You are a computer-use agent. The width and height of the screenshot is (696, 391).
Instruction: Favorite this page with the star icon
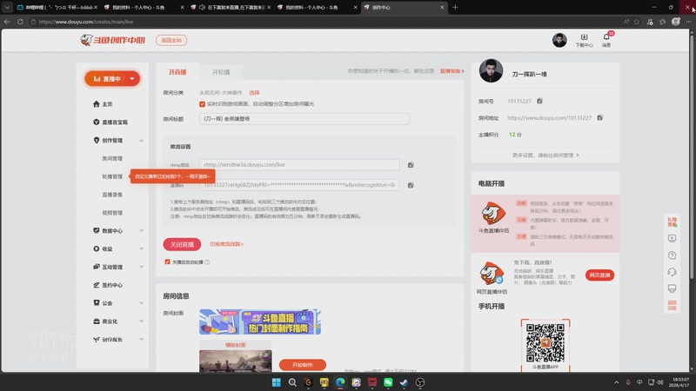pos(637,21)
